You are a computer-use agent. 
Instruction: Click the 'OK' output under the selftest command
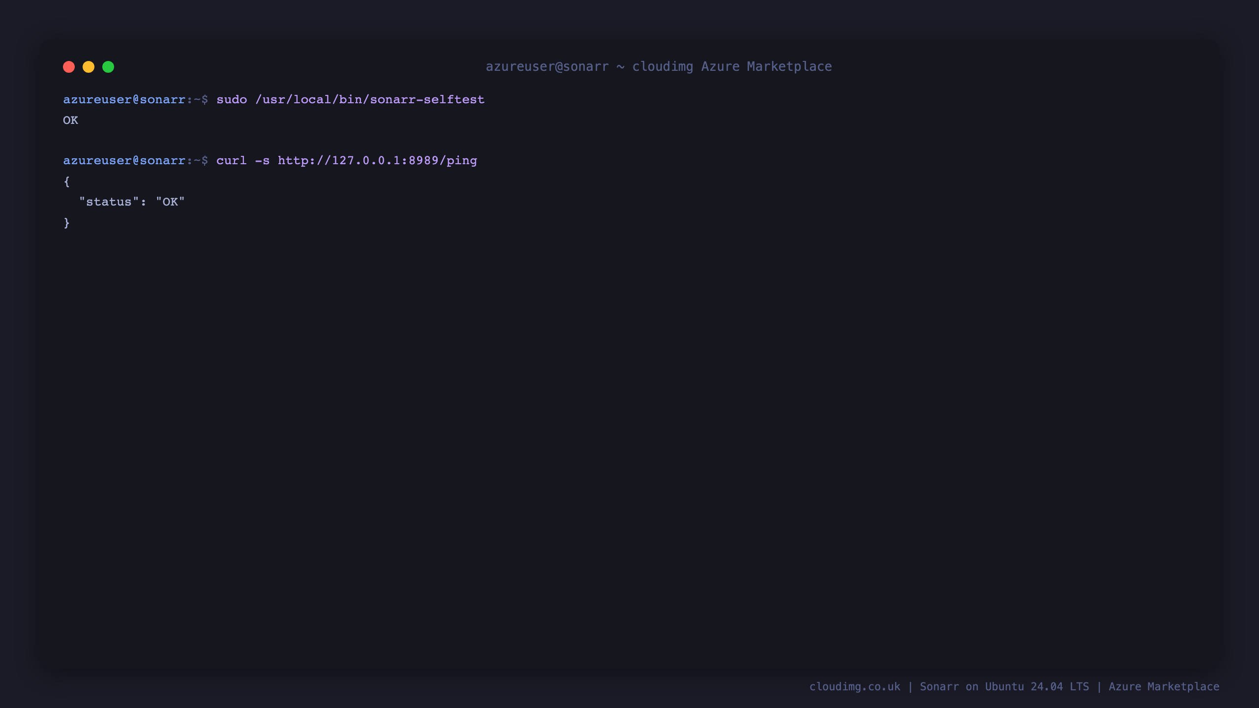pos(70,120)
